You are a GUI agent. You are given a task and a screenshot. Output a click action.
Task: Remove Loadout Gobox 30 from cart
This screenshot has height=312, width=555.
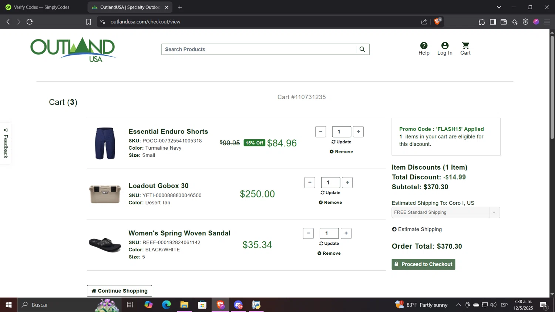tap(330, 203)
